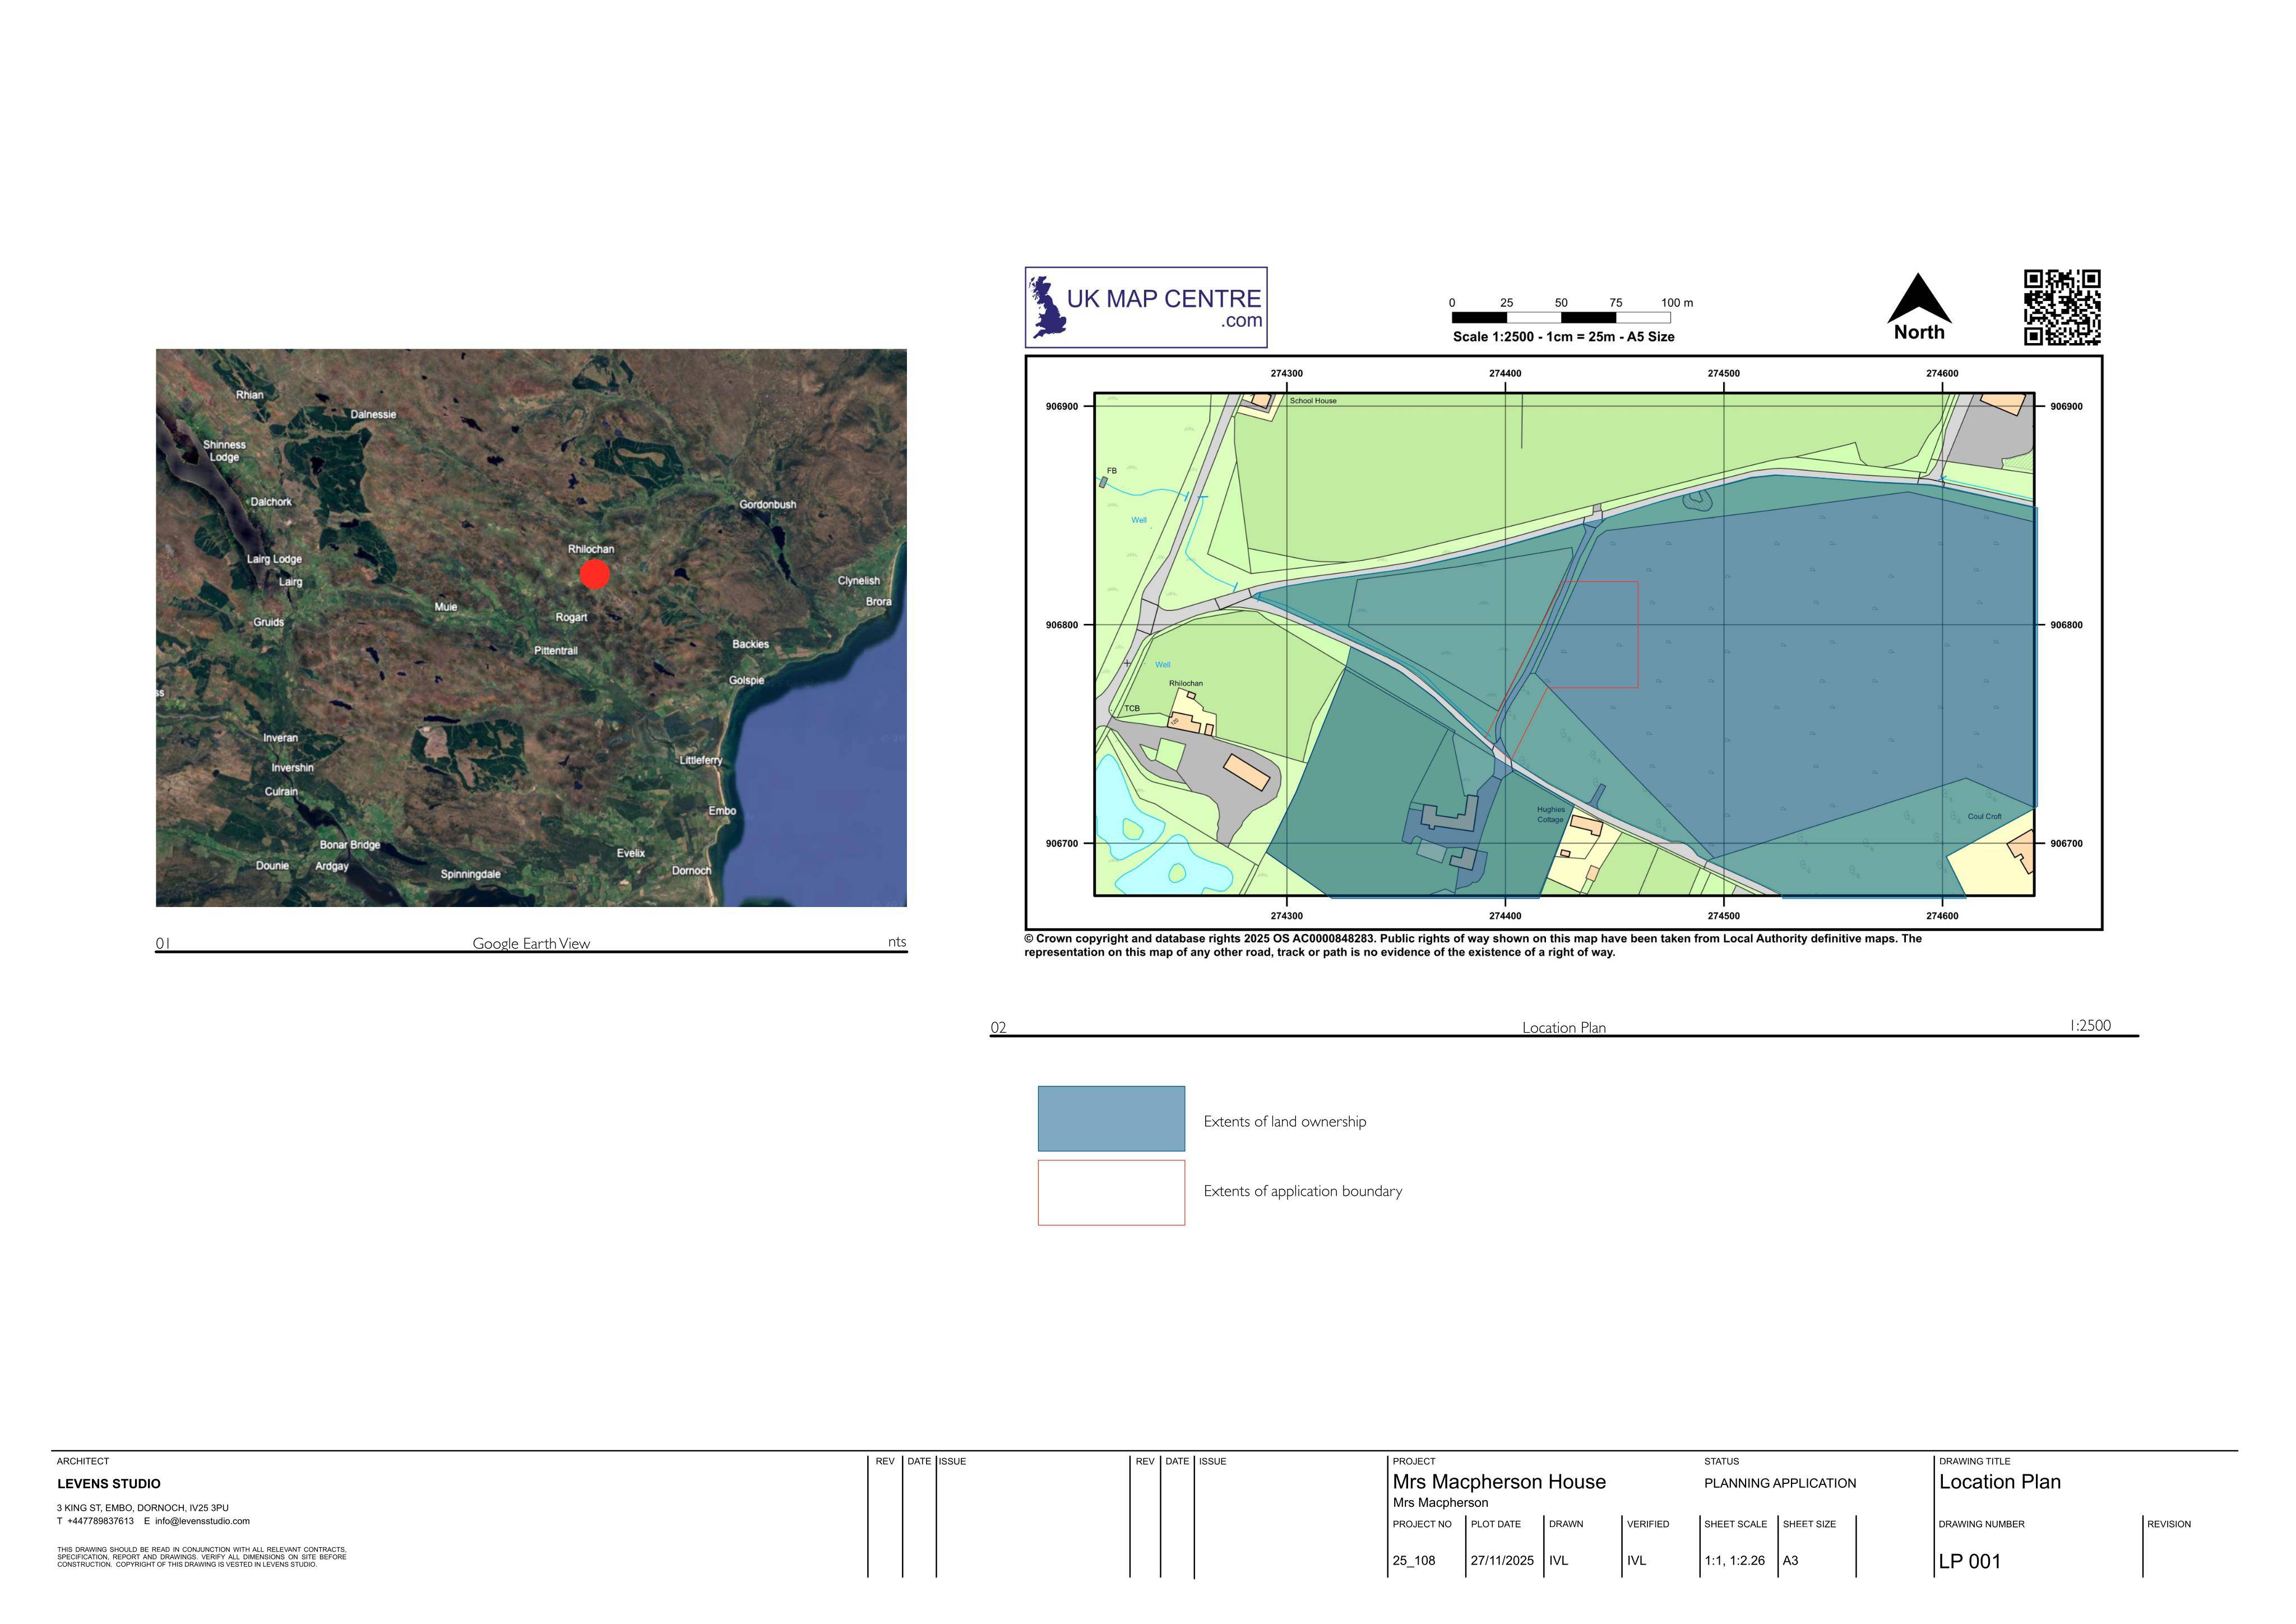This screenshot has width=2296, height=1624.
Task: Click the UK Map Centre logo
Action: 1146,307
